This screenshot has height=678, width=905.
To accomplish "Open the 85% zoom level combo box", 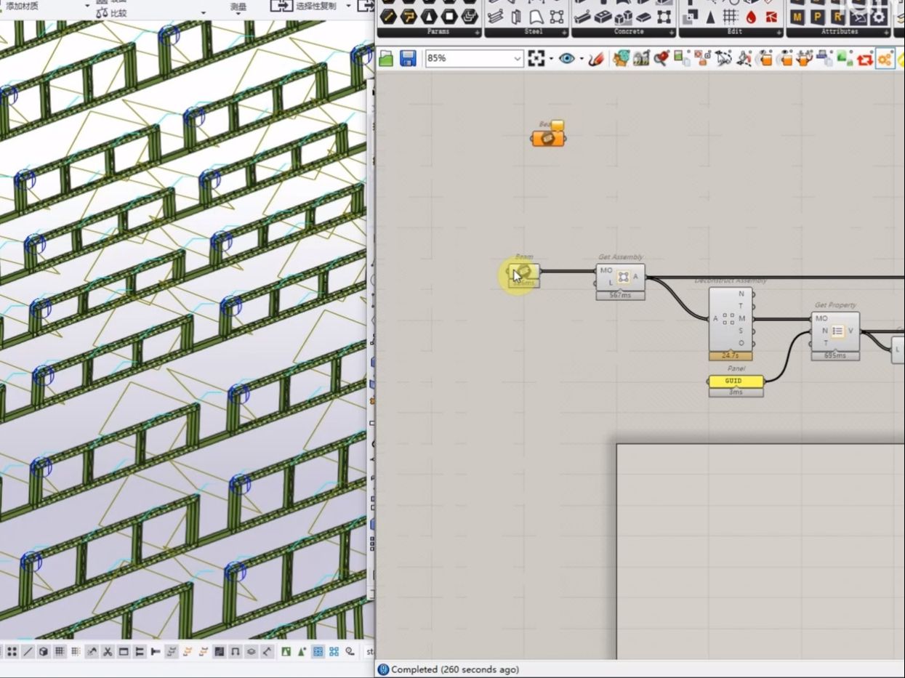I will coord(474,58).
